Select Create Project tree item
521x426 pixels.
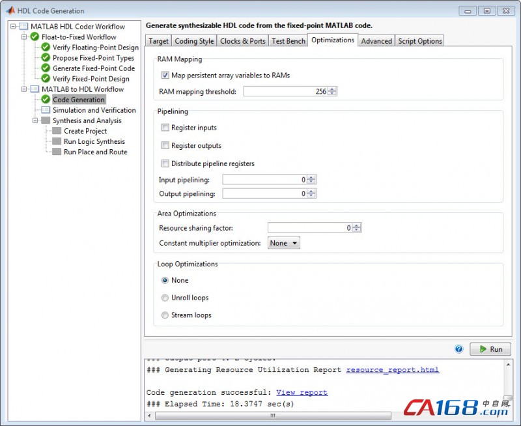click(x=85, y=131)
